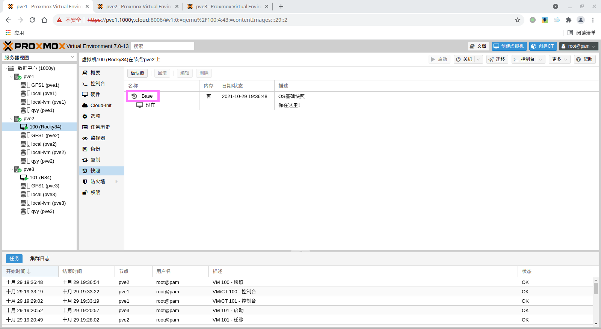Click the Permissions unlock icon

(85, 193)
